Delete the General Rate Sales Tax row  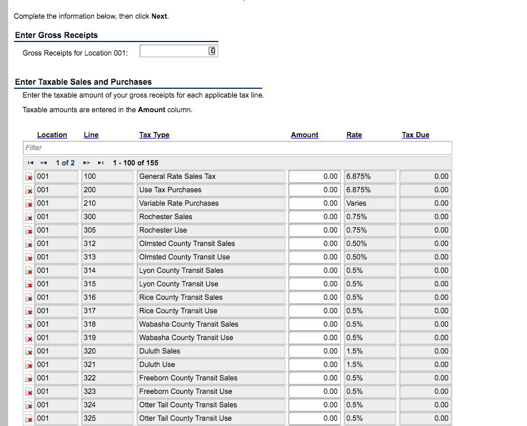coord(29,176)
